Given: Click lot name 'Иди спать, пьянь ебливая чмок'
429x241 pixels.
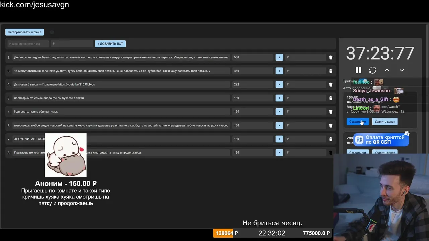Looking at the screenshot, I should click(x=121, y=112).
